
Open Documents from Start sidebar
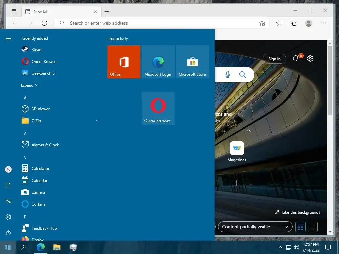(8, 185)
